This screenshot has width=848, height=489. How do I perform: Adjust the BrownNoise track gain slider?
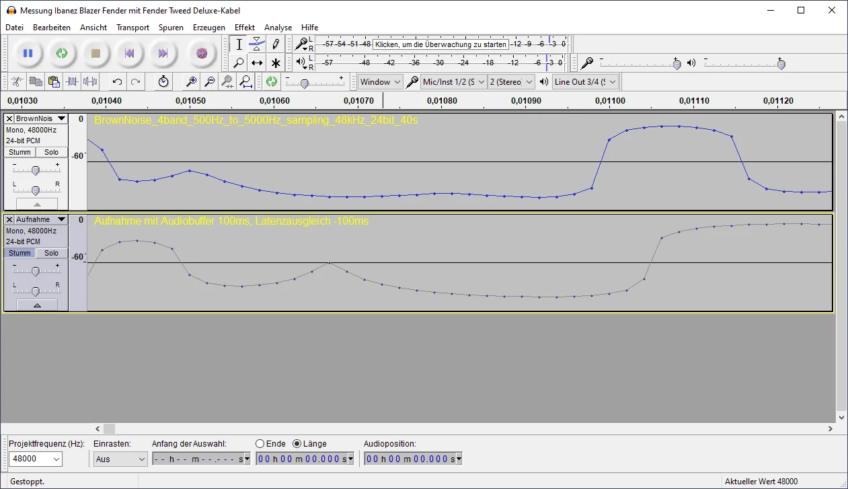coord(36,170)
